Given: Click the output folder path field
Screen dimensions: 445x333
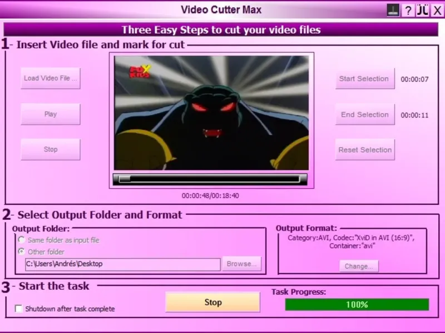Looking at the screenshot, I should 122,264.
